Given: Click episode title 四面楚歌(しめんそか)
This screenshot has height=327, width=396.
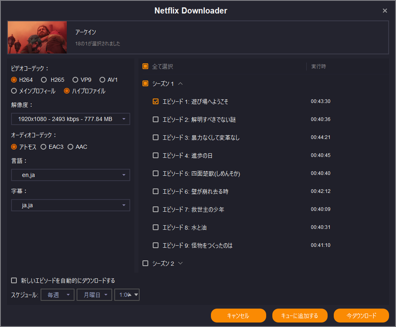Looking at the screenshot, I should (x=216, y=174).
